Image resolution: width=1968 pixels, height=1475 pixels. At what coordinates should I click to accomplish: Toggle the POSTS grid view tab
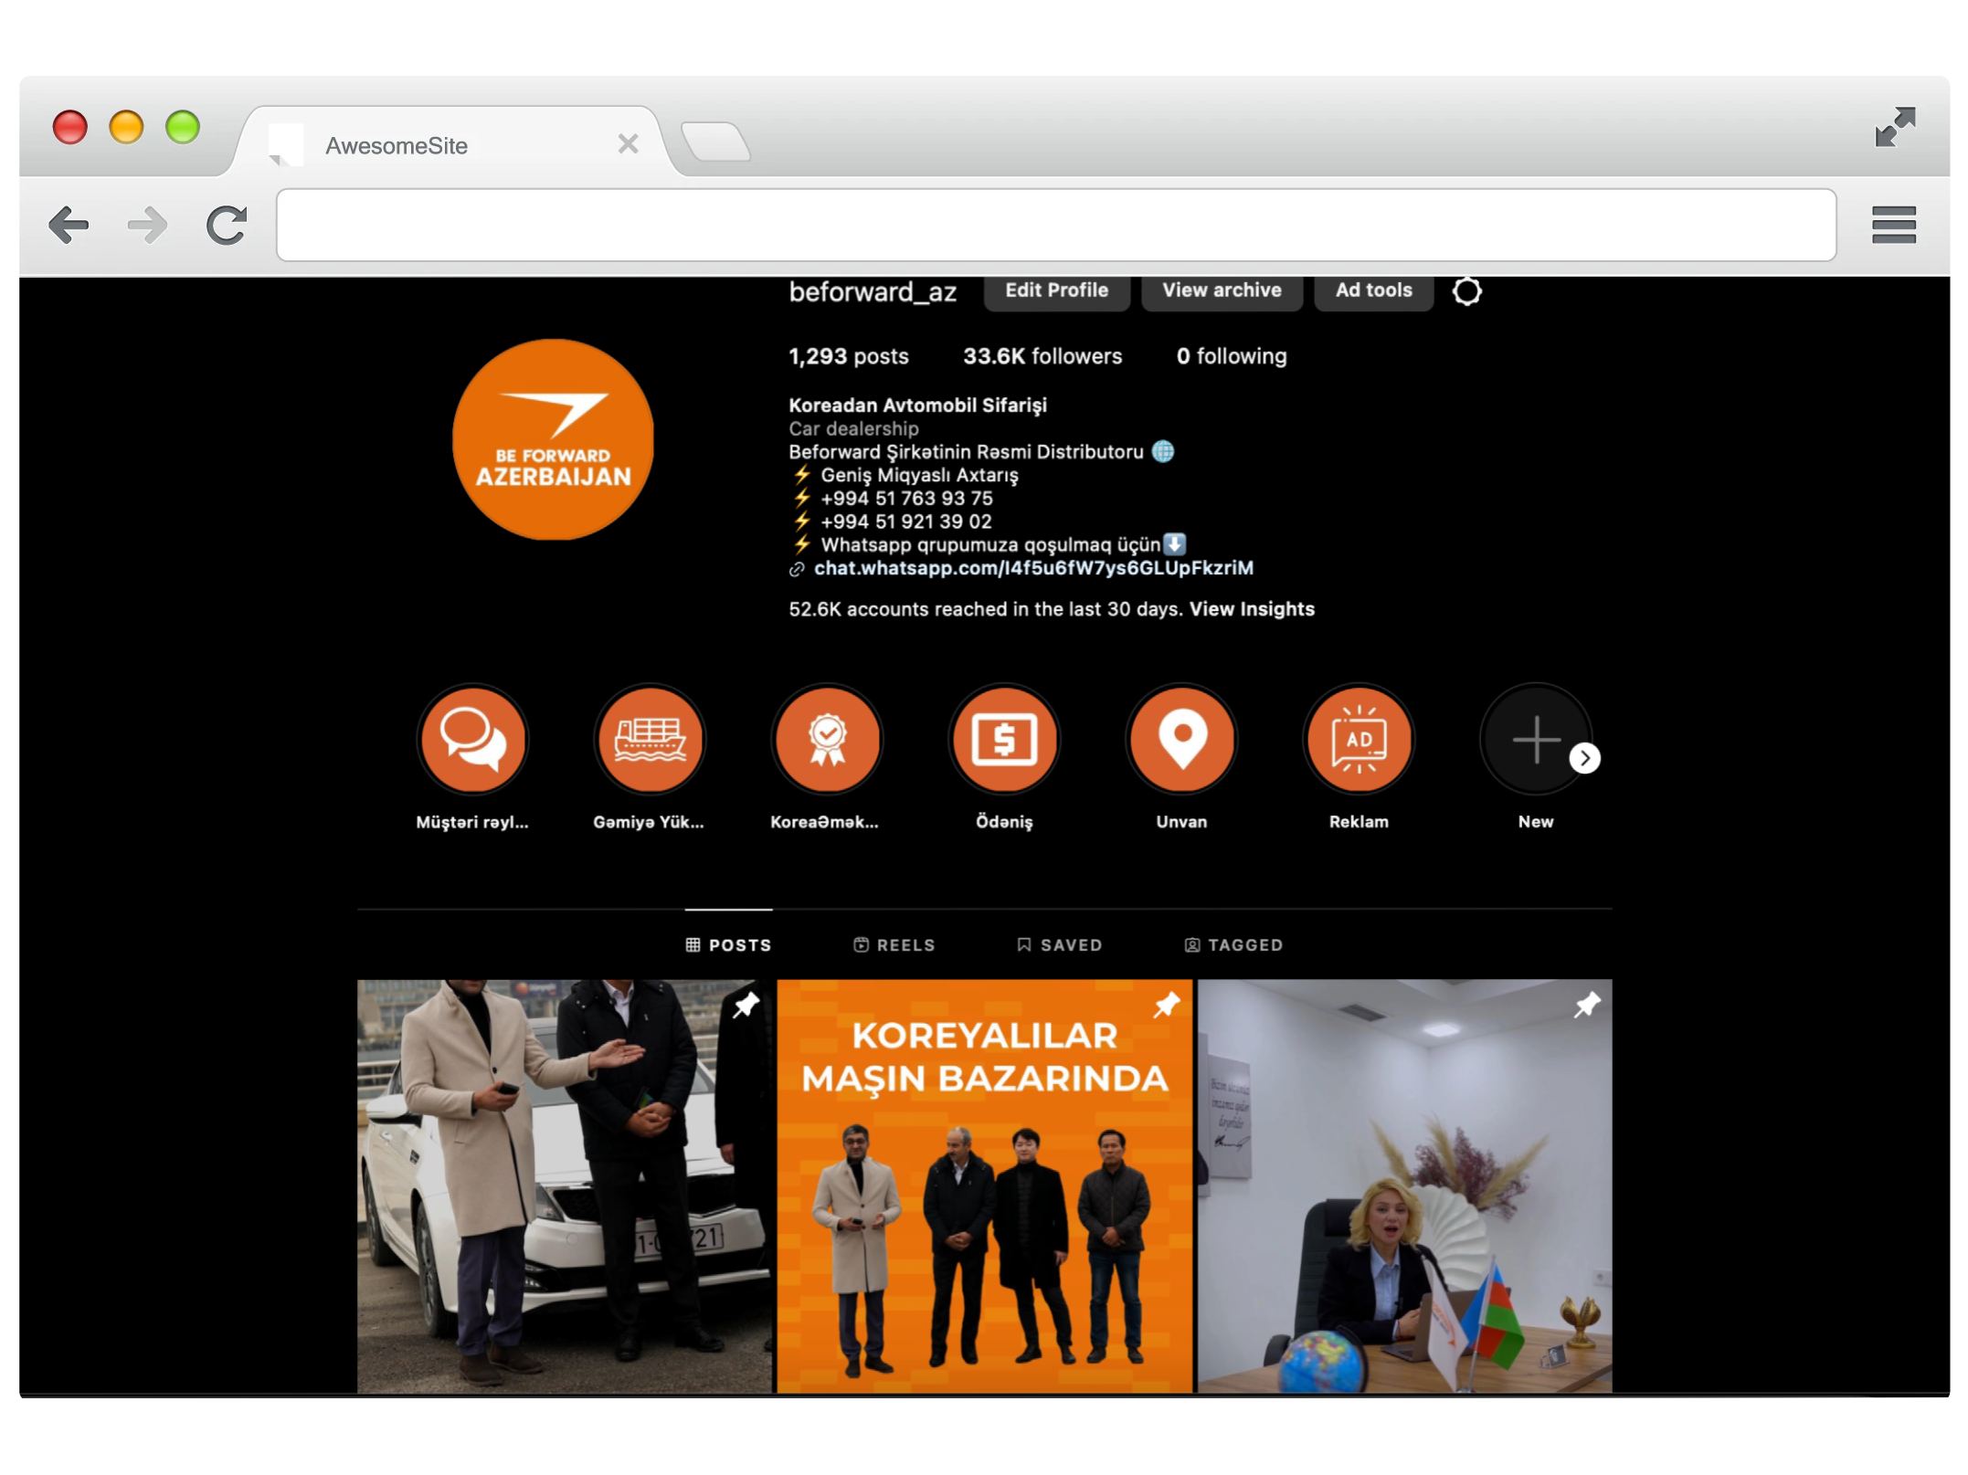726,945
